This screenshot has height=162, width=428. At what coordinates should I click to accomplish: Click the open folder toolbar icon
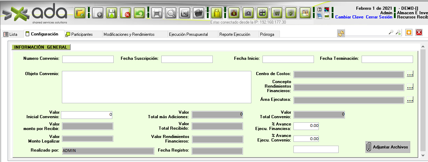click(x=80, y=13)
